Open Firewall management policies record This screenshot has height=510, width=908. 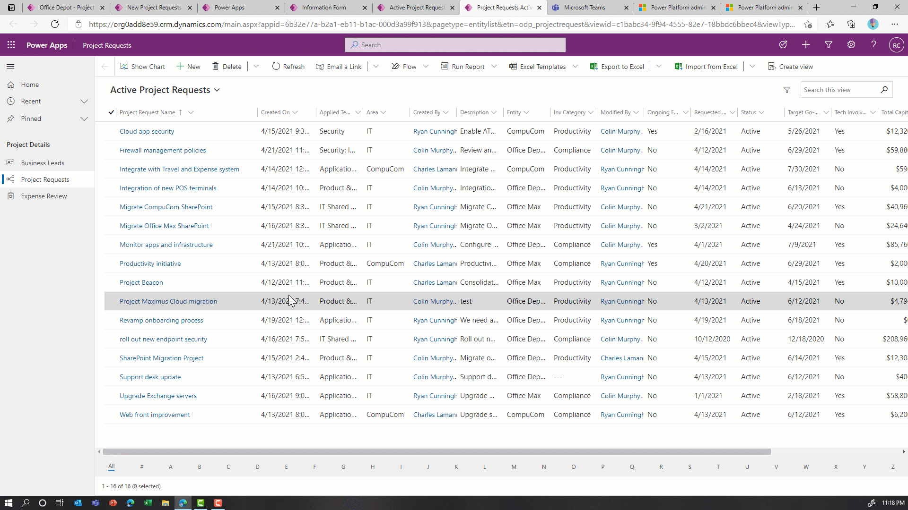click(163, 150)
